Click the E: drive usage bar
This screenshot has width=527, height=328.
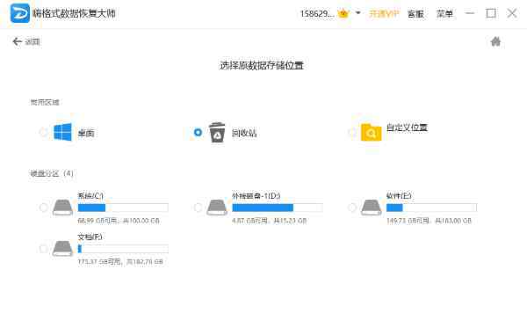pyautogui.click(x=431, y=208)
